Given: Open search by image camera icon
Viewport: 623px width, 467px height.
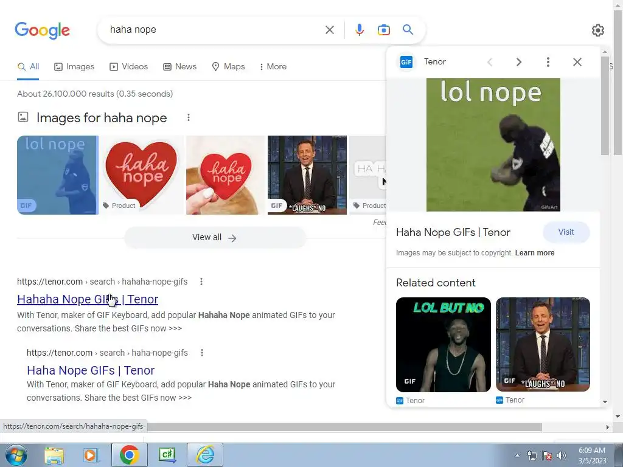Looking at the screenshot, I should tap(383, 30).
